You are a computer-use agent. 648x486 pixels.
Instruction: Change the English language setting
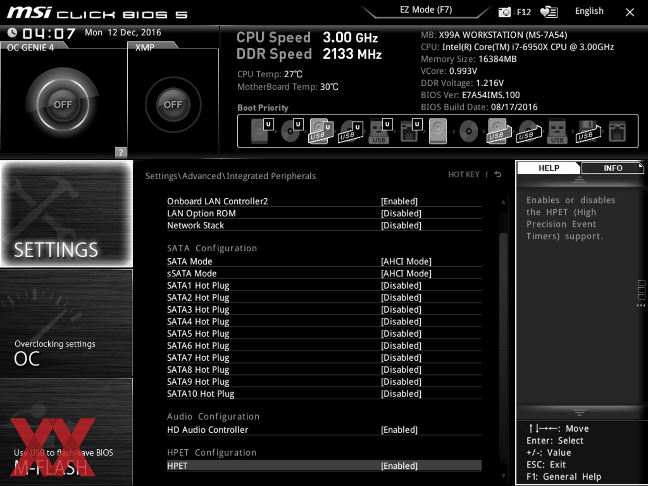589,11
